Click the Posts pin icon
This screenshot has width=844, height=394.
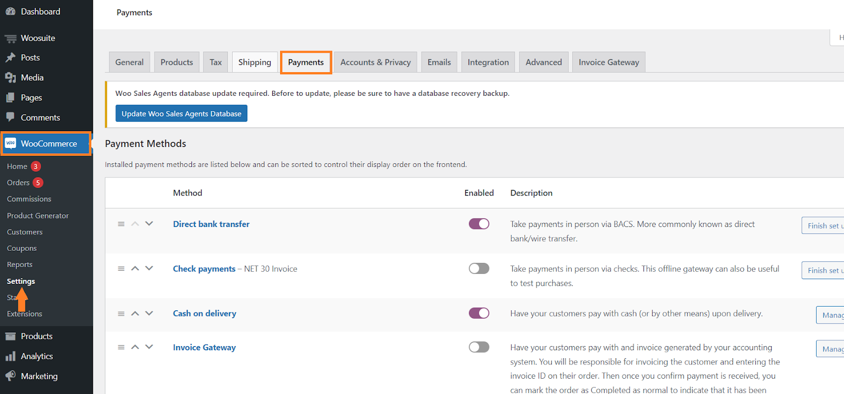(x=11, y=57)
